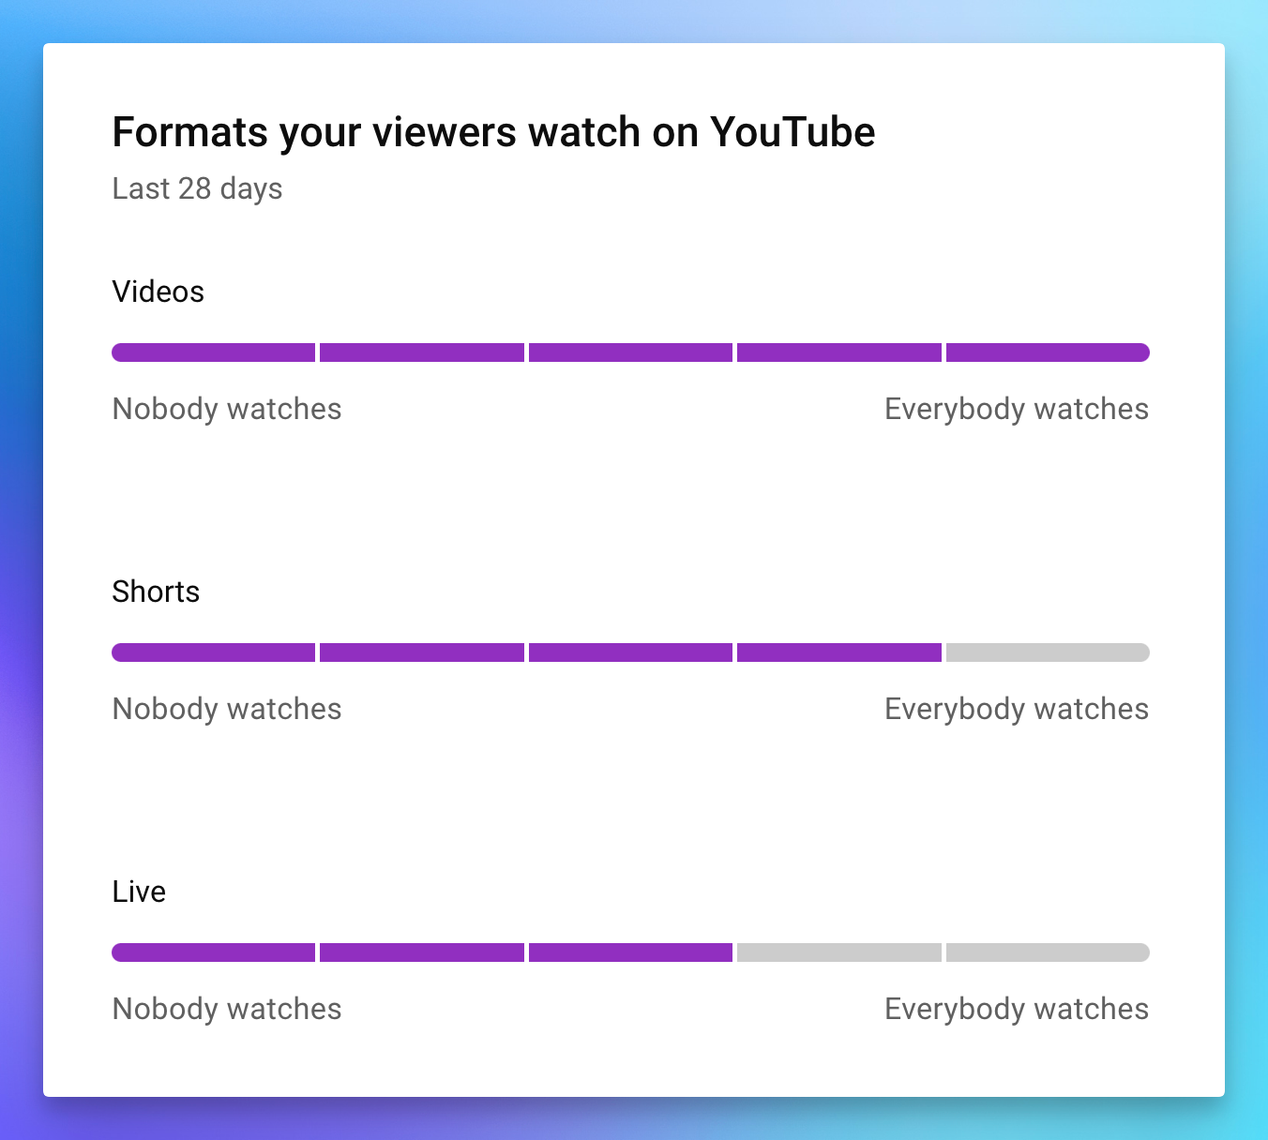
Task: Click the rightmost gray segment of Live bar
Action: (x=1048, y=952)
